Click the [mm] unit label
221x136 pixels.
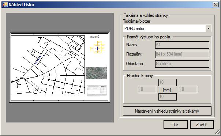point(167,90)
